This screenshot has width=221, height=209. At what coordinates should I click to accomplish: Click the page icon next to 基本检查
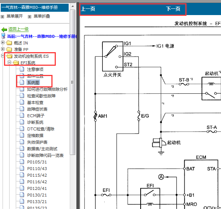coord(22,102)
